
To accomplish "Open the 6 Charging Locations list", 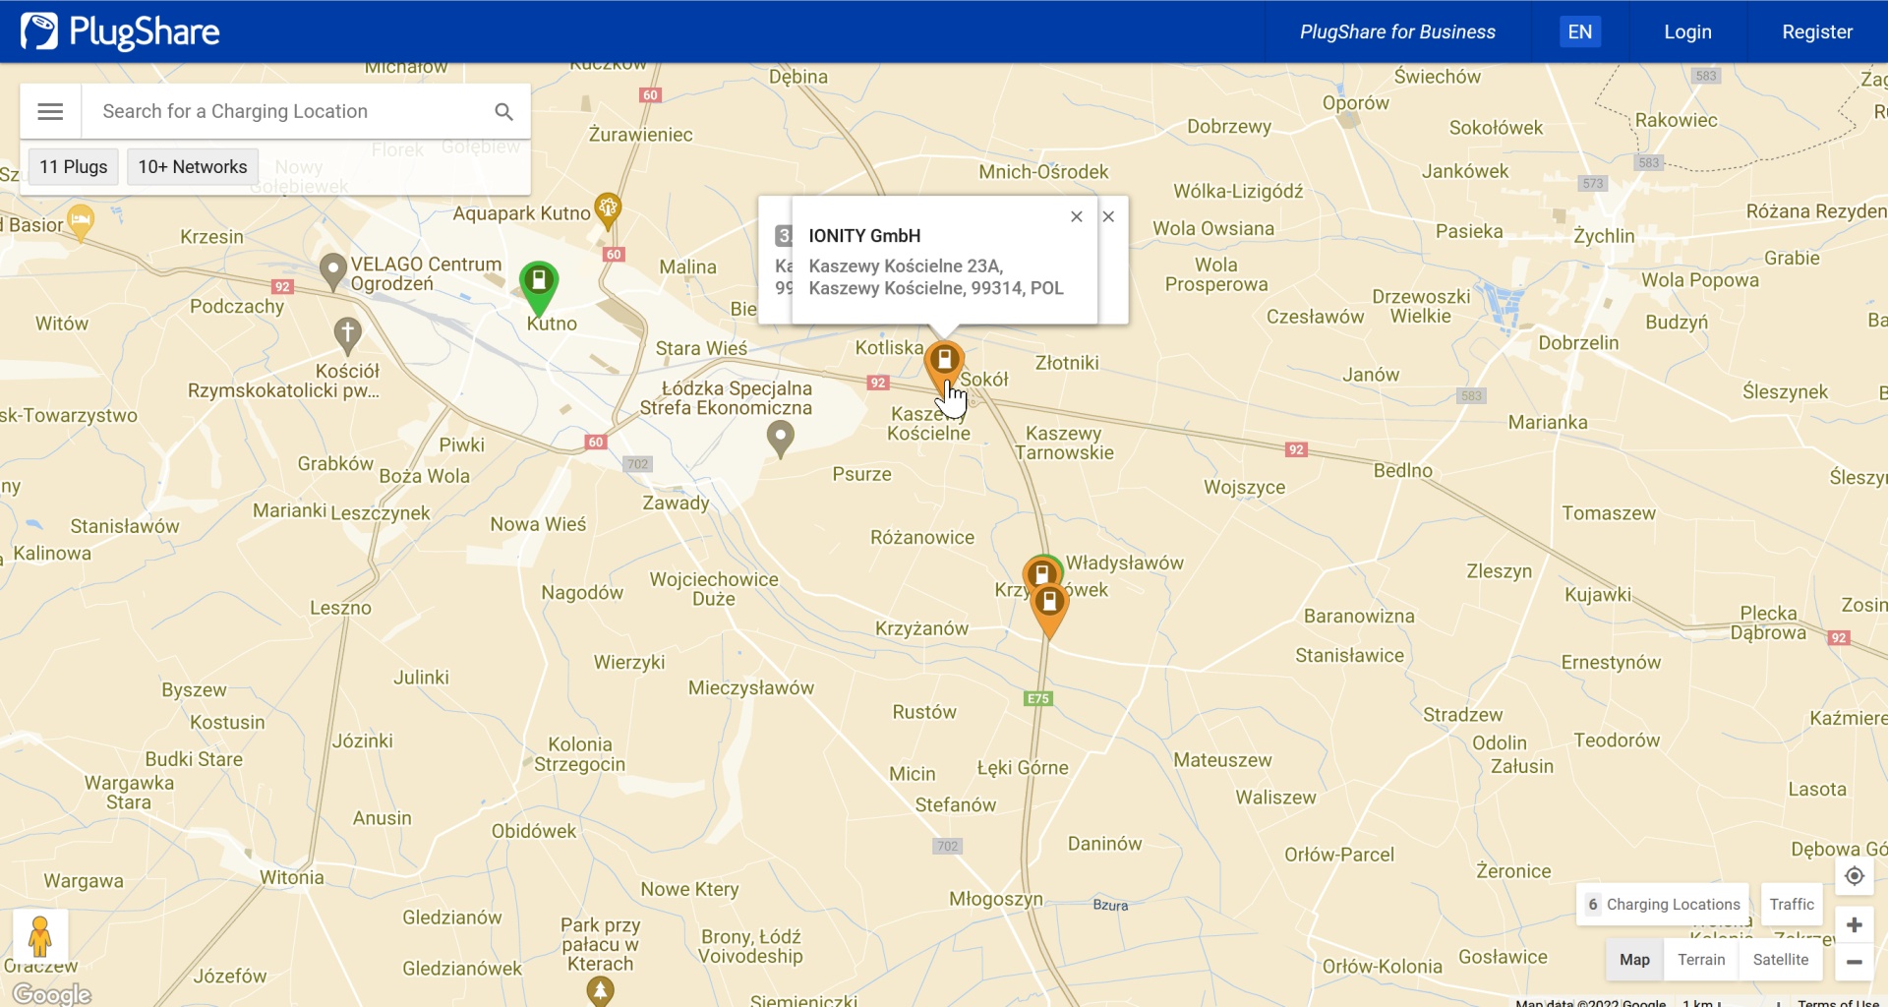I will click(1663, 905).
